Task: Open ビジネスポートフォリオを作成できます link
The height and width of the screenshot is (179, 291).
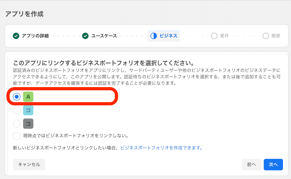Action: pos(161,148)
